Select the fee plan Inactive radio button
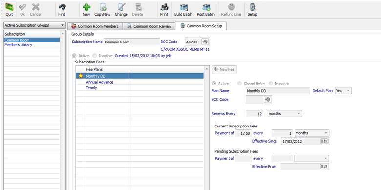This screenshot has height=190, width=381. [271, 84]
